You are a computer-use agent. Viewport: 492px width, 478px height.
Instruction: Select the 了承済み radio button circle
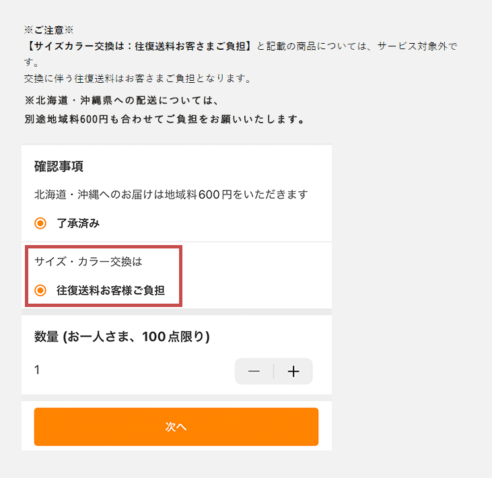40,224
